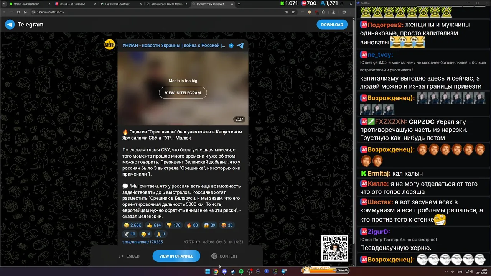This screenshot has width=491, height=276.
Task: Click the 2:07 video duration badge
Action: (239, 119)
